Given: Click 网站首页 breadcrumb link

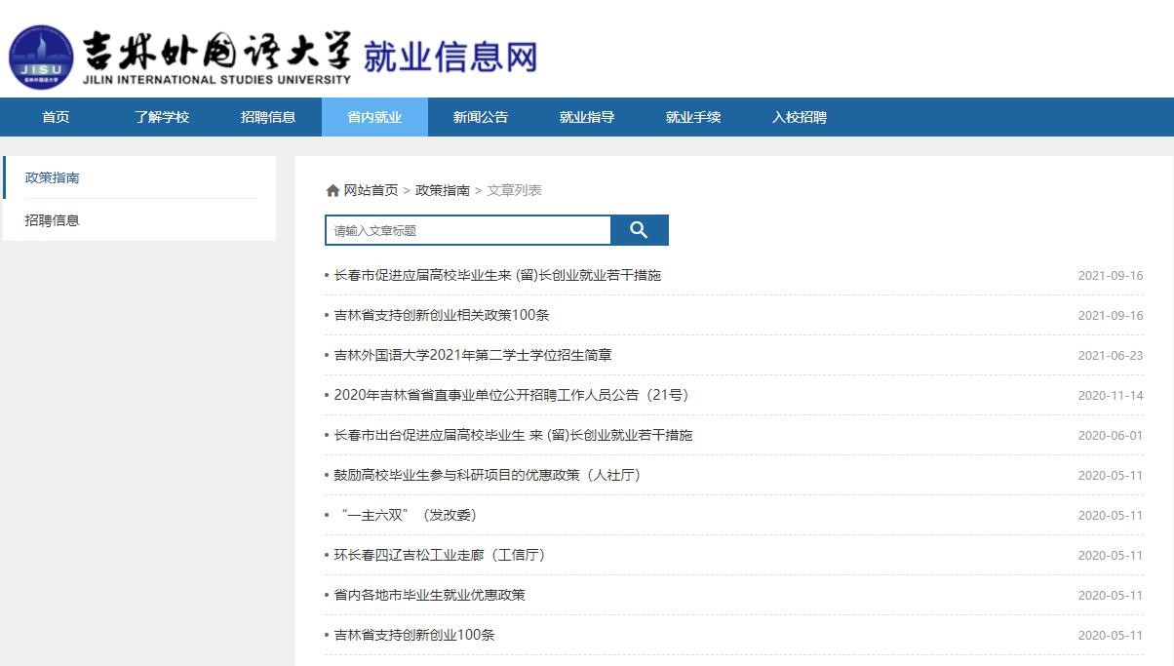Looking at the screenshot, I should [371, 190].
